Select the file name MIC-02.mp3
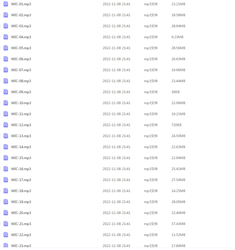The width and height of the screenshot is (235, 250). point(21,15)
